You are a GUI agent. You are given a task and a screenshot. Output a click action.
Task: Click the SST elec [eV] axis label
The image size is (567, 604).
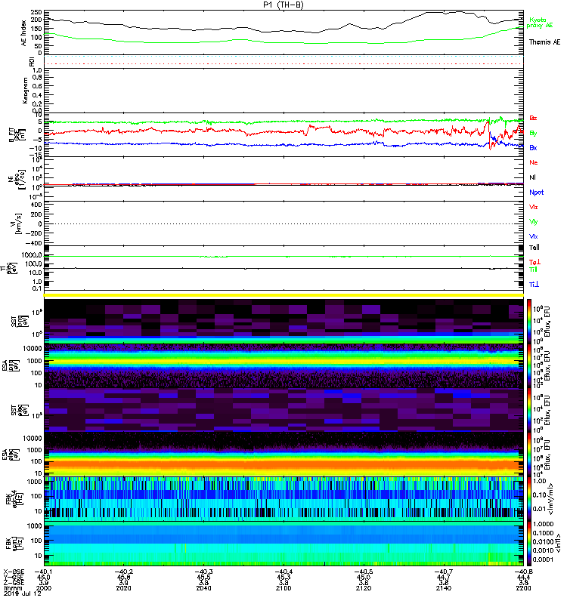click(20, 410)
